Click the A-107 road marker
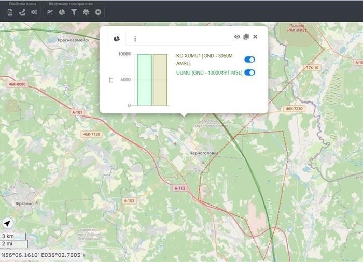 tap(77, 112)
